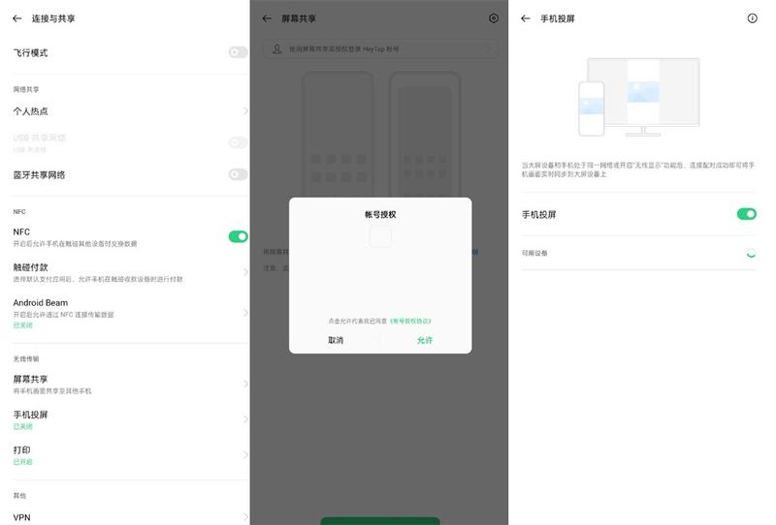Toggle 飞行模式 switch
Screen dimensions: 776x525
238,52
